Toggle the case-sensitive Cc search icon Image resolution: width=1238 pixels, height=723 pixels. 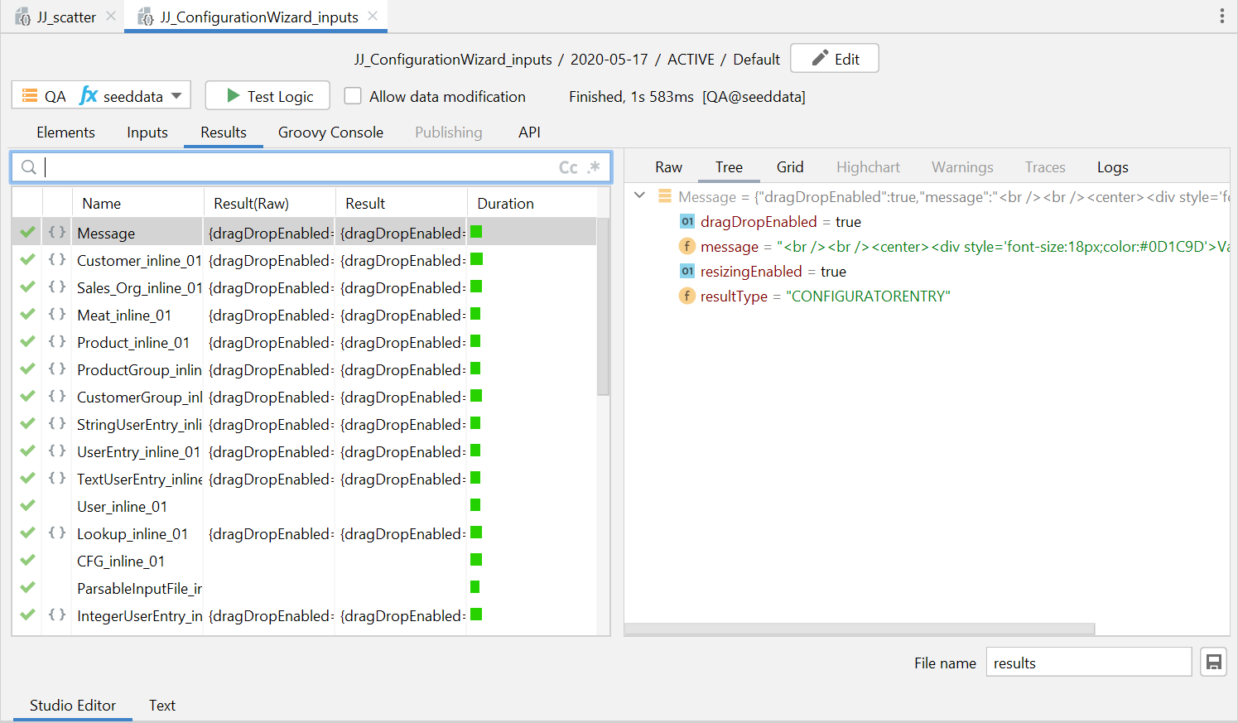tap(568, 167)
